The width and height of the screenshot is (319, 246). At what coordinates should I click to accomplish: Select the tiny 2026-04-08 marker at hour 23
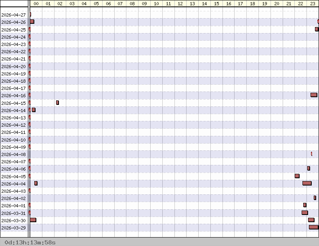pos(311,154)
